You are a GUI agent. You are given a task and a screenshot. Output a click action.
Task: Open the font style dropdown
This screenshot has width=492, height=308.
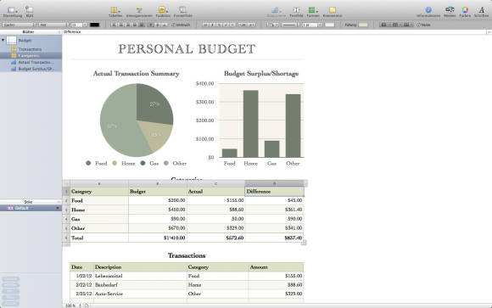(x=53, y=25)
